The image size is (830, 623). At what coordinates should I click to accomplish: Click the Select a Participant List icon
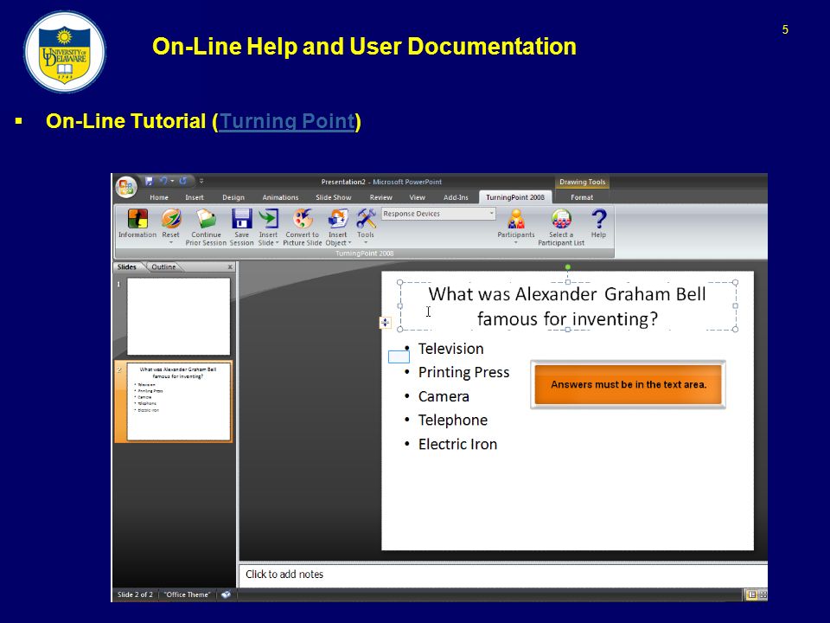pyautogui.click(x=562, y=219)
